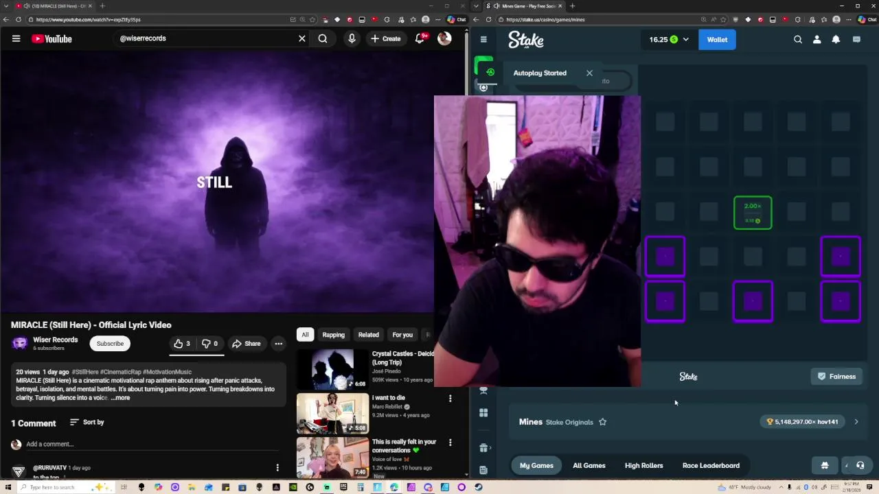Screen dimensions: 879x494
Task: Dislike the MIRACLE video
Action: click(209, 344)
